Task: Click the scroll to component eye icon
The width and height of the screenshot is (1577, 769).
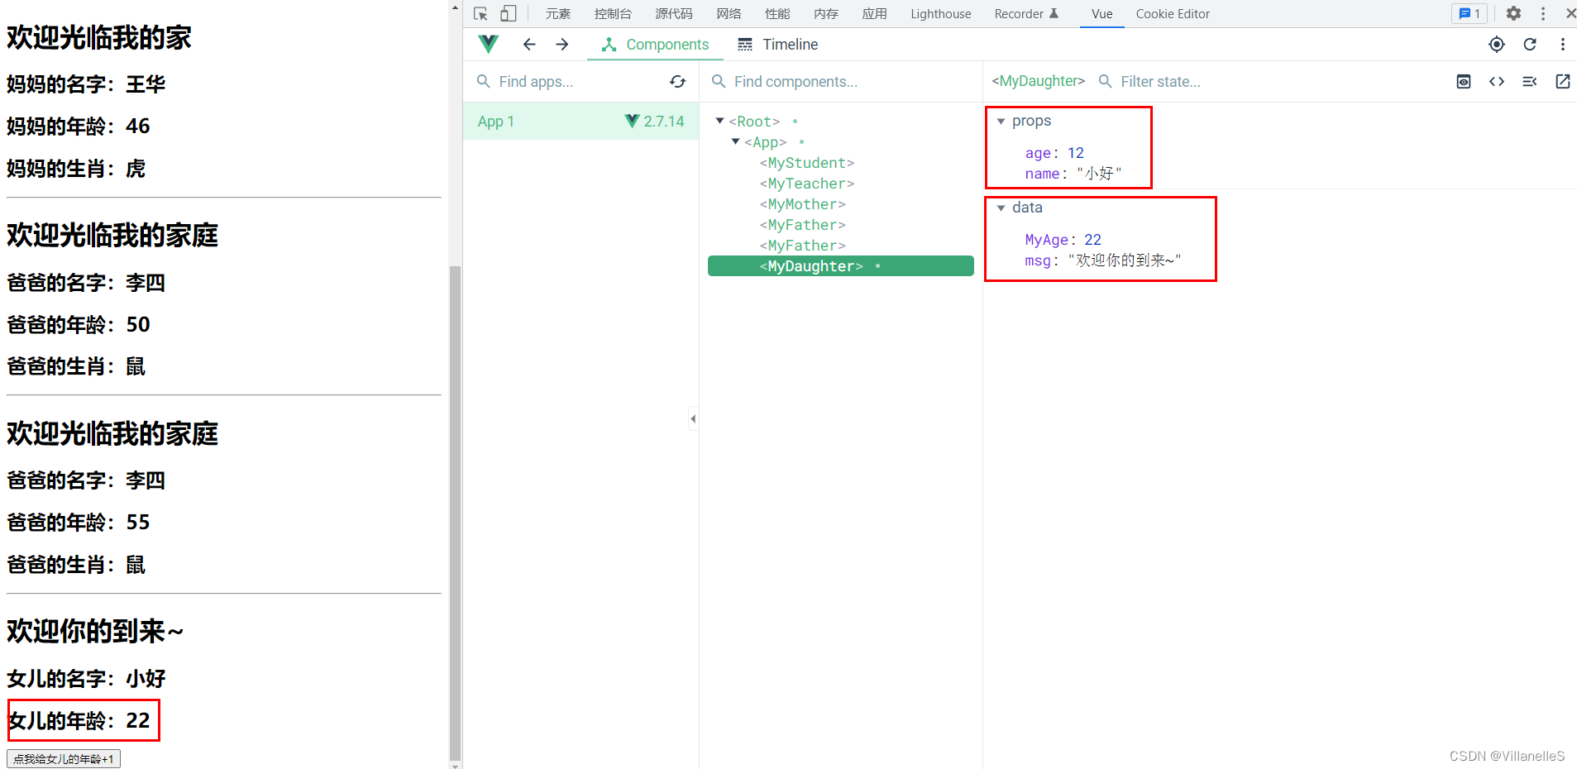Action: tap(1464, 81)
